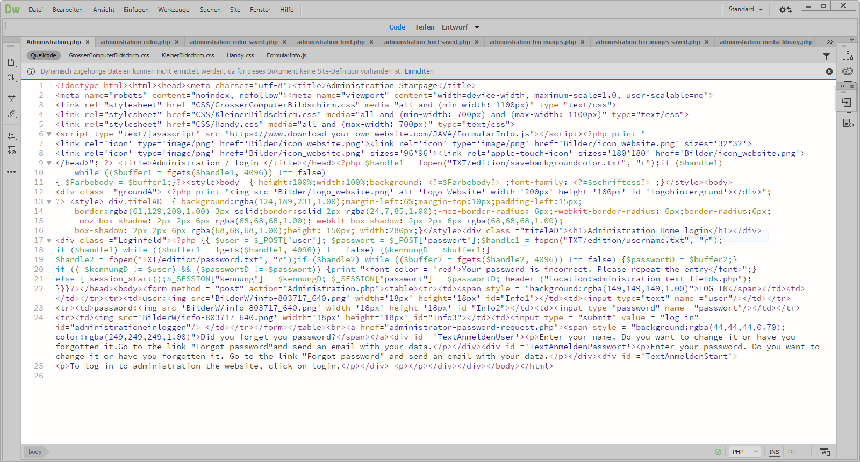Open the PHP language dropdown in status bar

[x=746, y=452]
